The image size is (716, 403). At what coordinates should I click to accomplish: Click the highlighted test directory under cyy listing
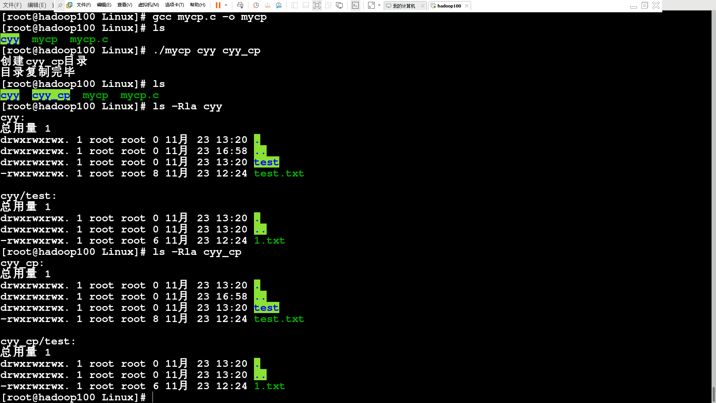(x=266, y=162)
